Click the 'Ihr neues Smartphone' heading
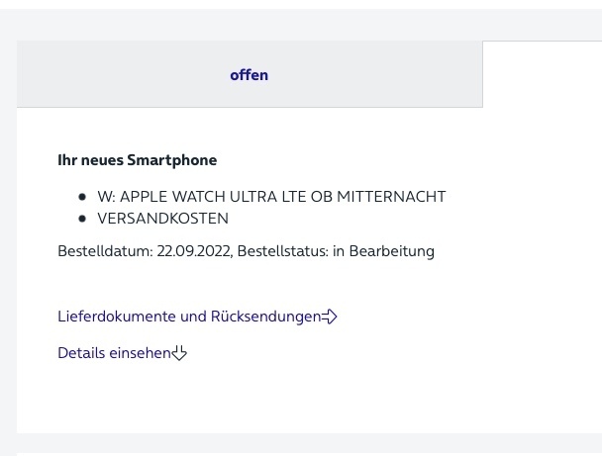This screenshot has width=602, height=456. tap(137, 160)
